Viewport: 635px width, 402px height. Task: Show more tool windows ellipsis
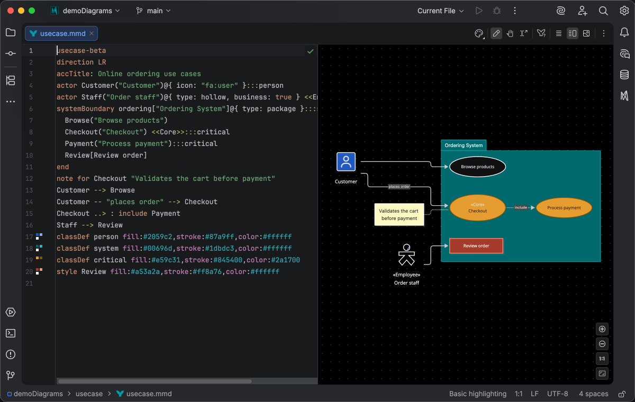pyautogui.click(x=11, y=101)
